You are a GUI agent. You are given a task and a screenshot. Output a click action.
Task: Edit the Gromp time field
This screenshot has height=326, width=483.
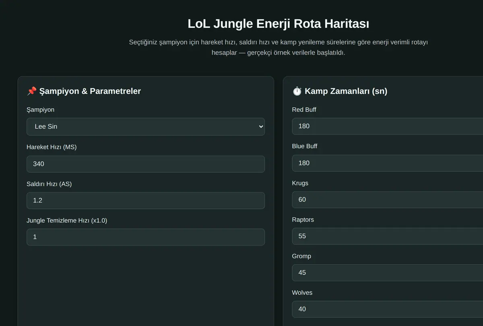pyautogui.click(x=388, y=273)
